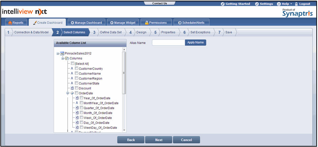Check the Day_Of_OrderDate checkbox
The image size is (318, 147).
pyautogui.click(x=81, y=122)
